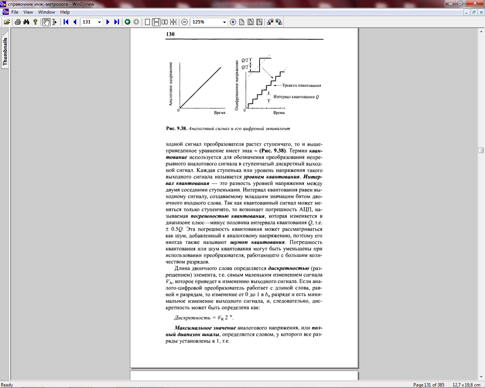This screenshot has height=388, width=485.
Task: Open the File menu
Action: [x=15, y=12]
